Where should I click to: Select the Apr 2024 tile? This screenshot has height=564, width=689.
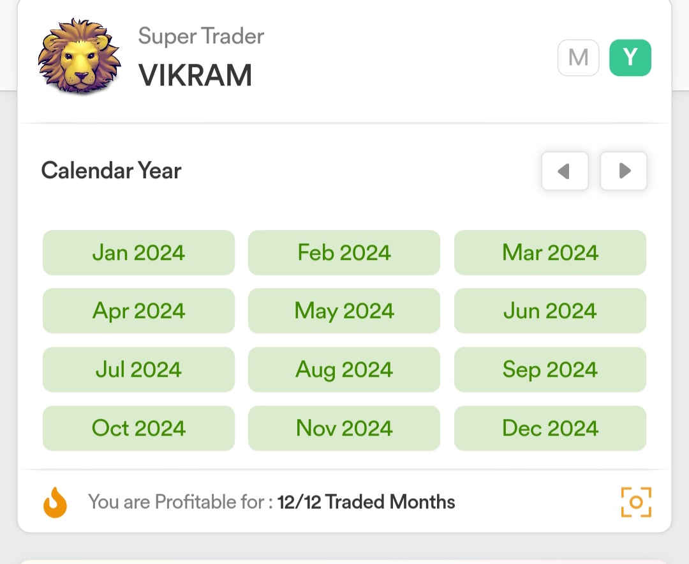[139, 310]
